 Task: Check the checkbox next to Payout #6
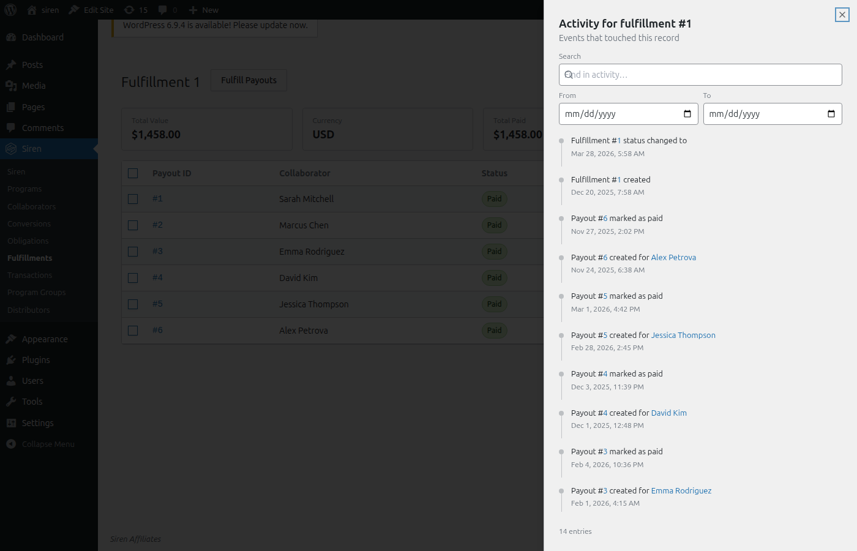[133, 330]
